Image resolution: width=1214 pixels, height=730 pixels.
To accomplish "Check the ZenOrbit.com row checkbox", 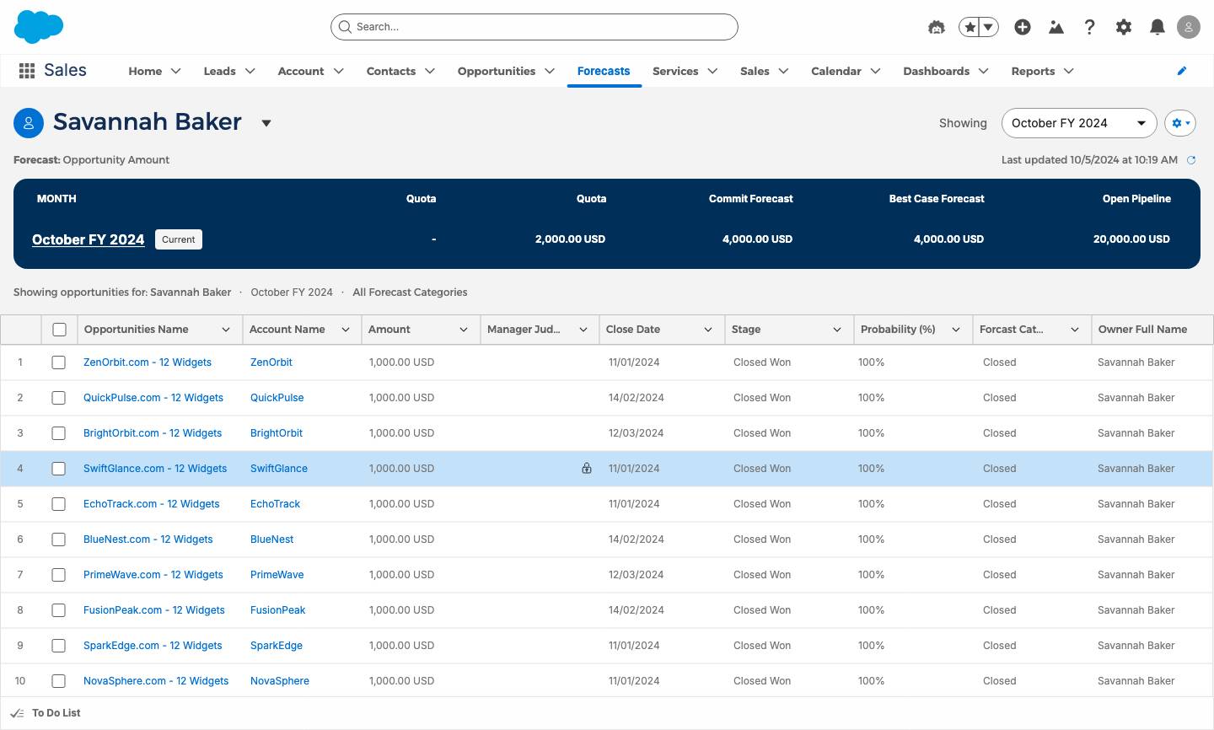I will (x=58, y=362).
